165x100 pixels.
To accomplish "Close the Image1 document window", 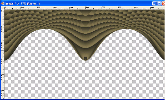I will 163,4.
